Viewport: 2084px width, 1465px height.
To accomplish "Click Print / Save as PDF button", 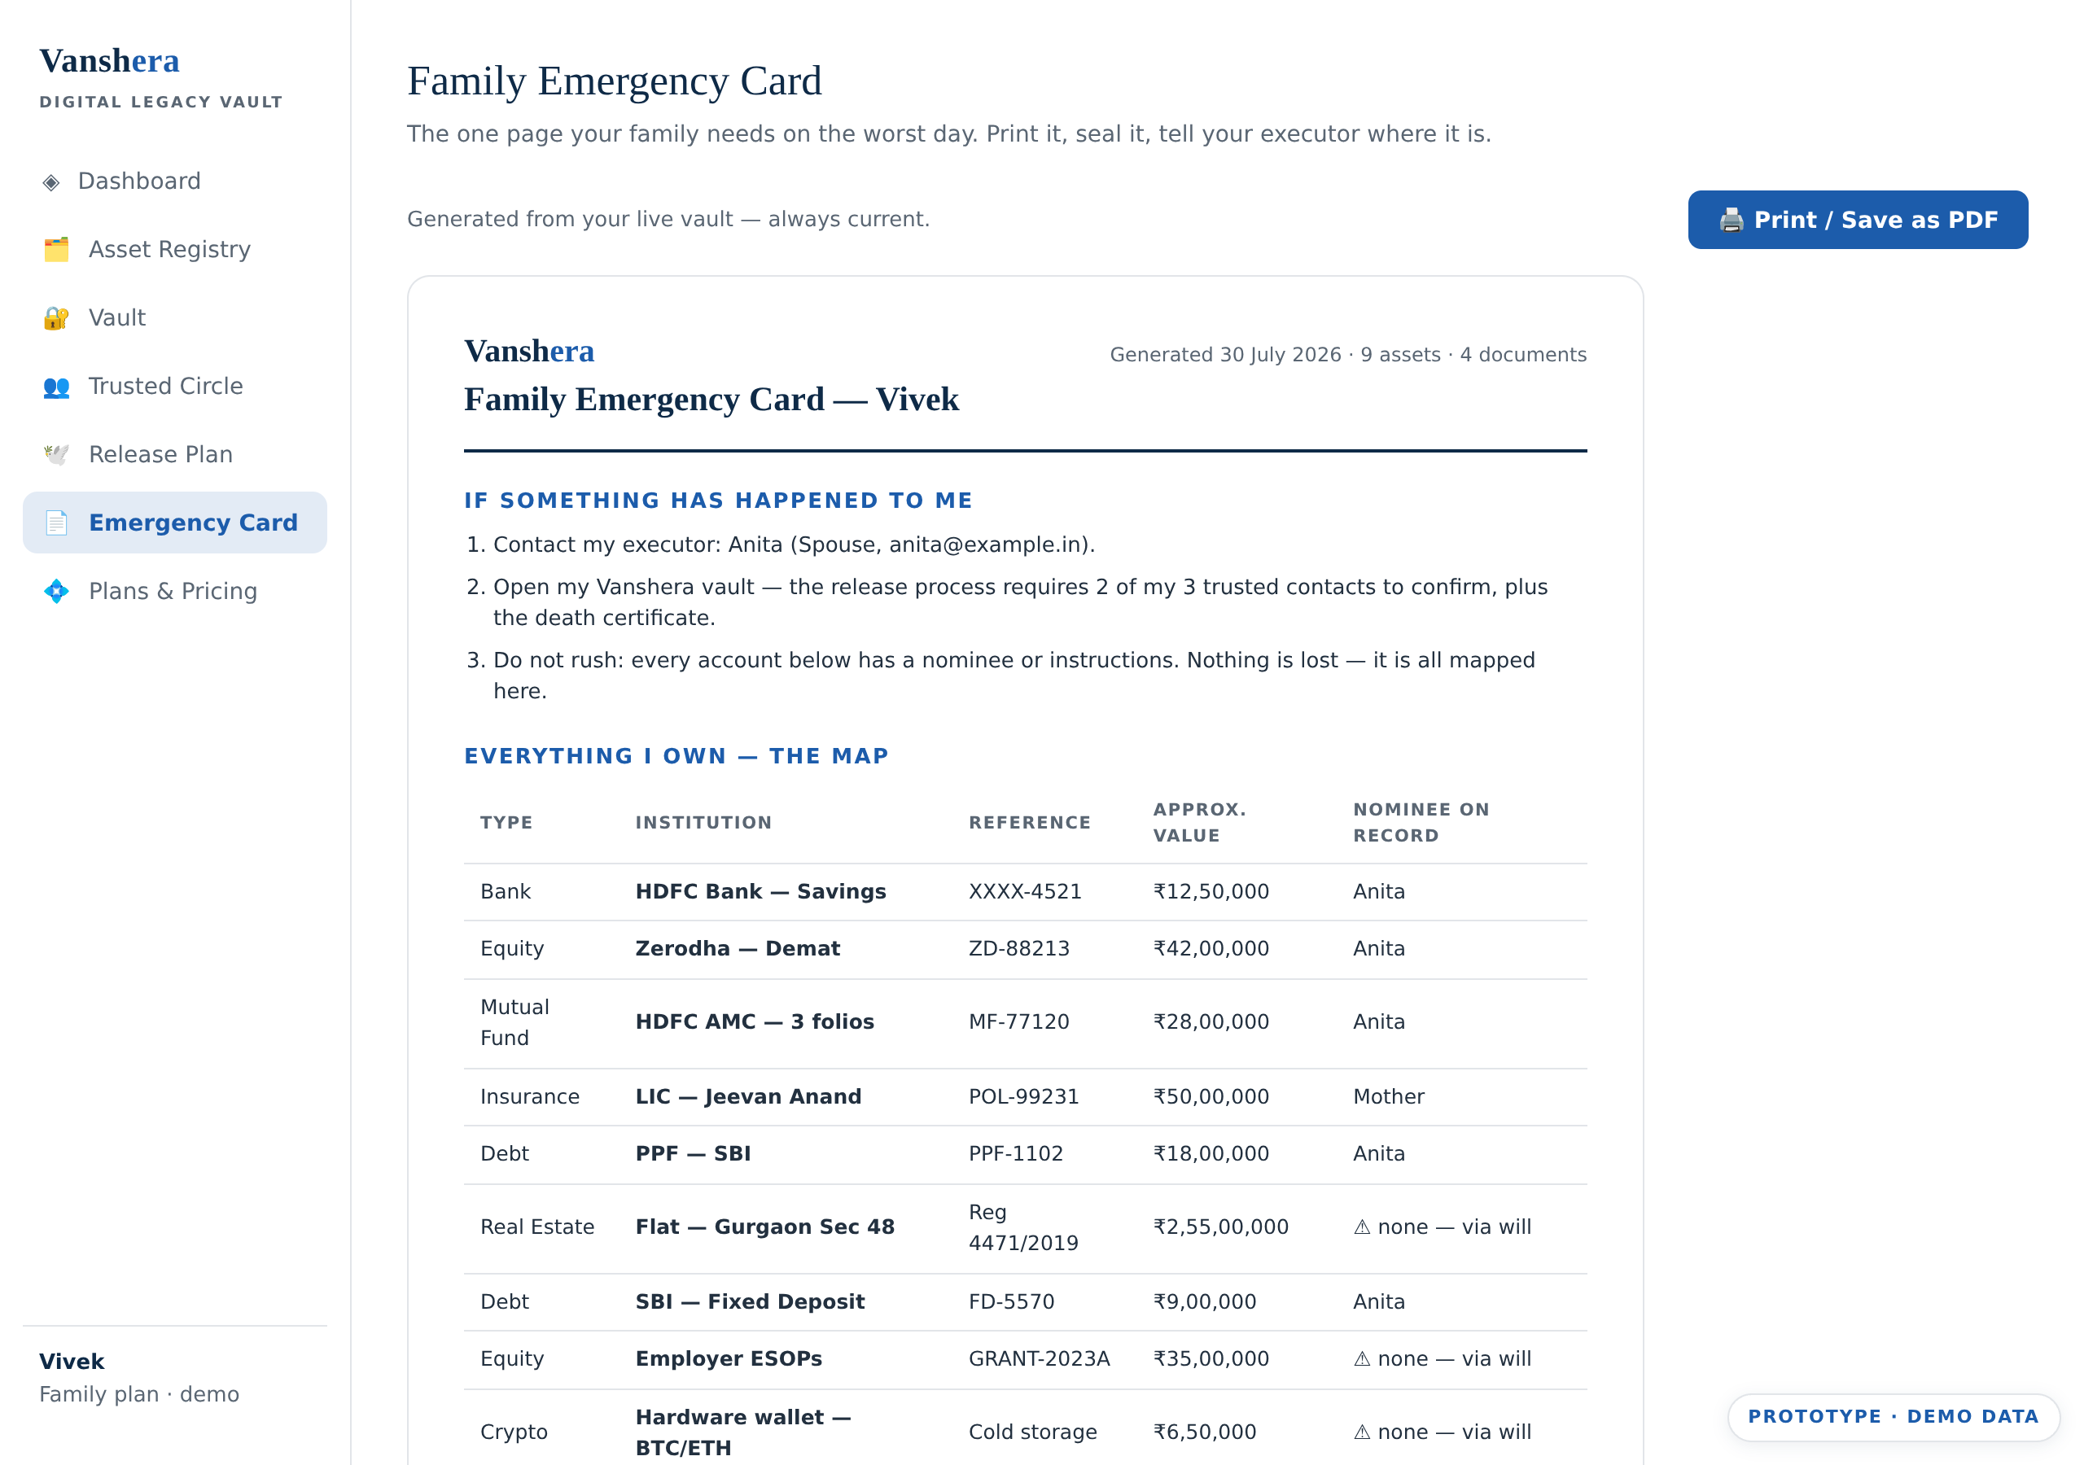I will [x=1857, y=220].
